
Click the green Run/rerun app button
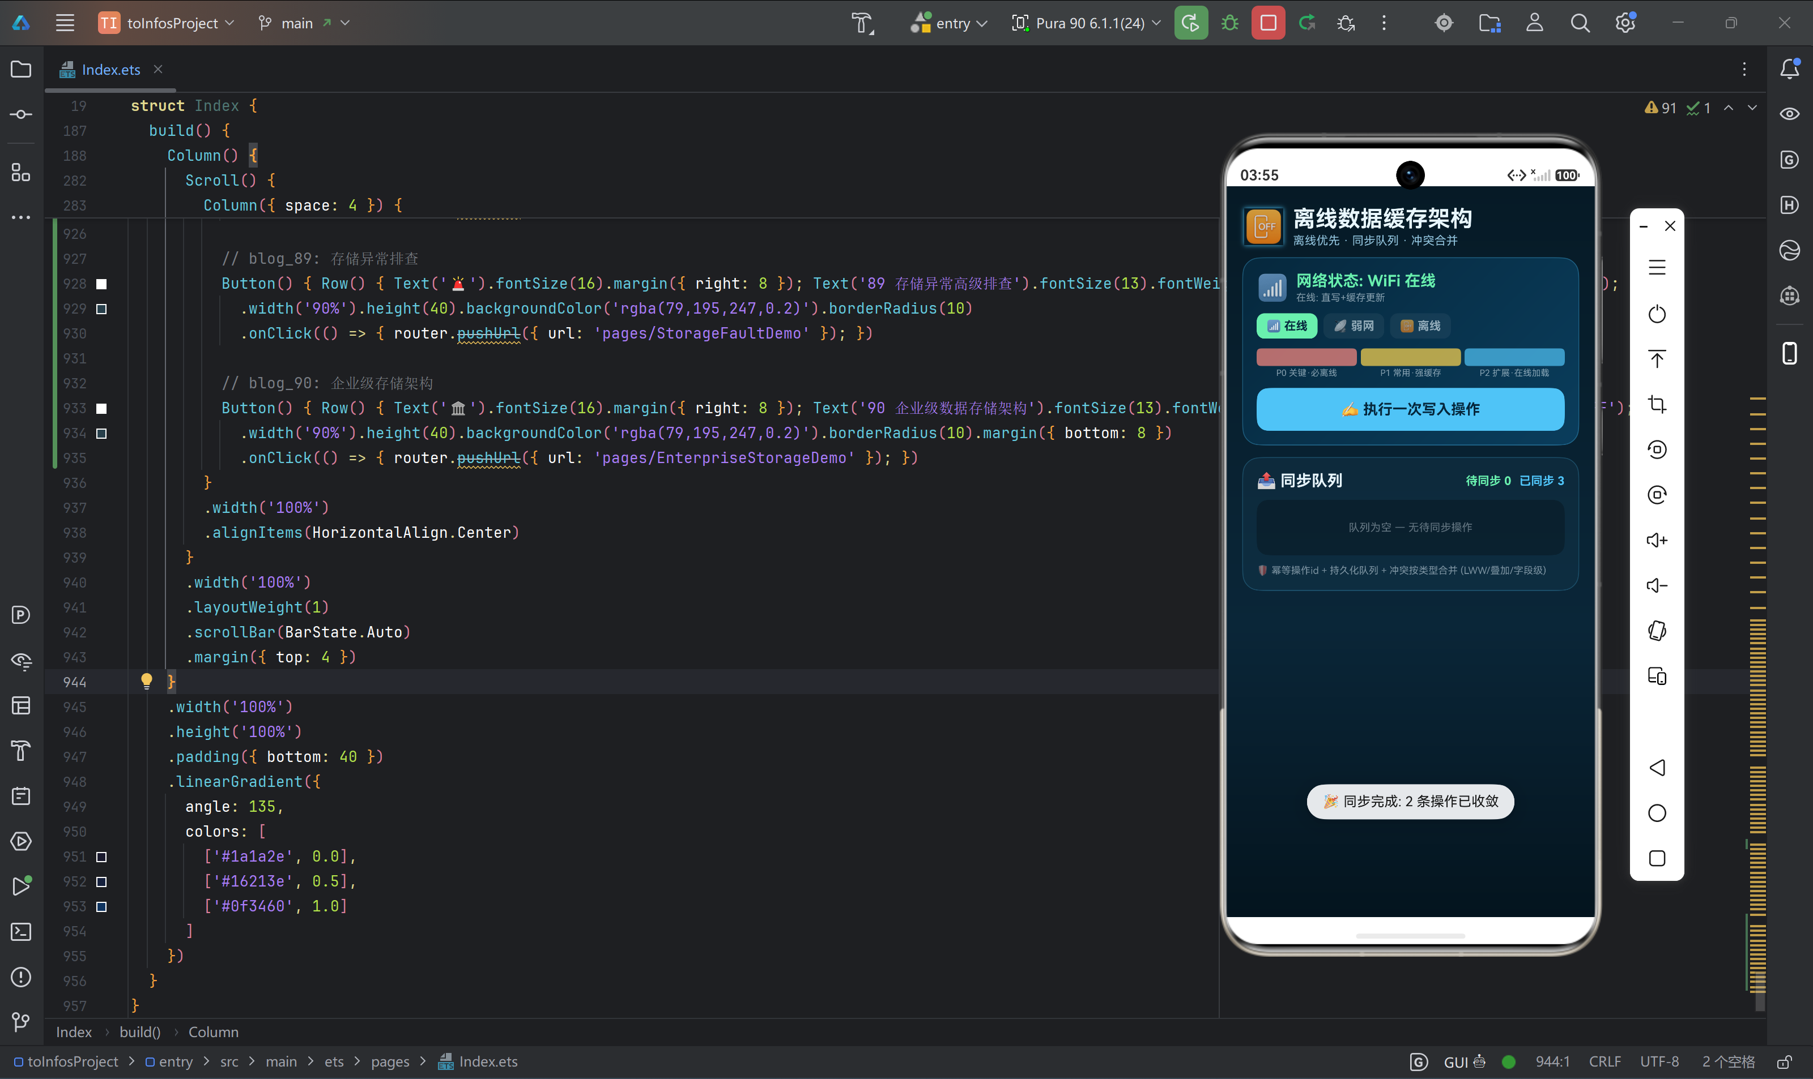pyautogui.click(x=1190, y=23)
